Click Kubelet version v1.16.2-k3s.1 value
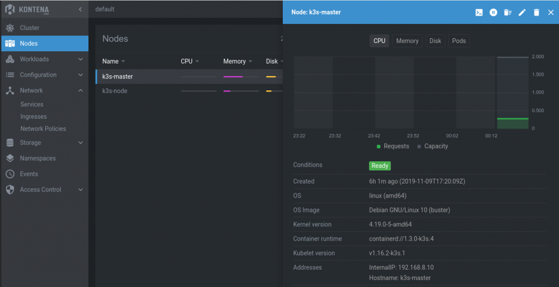 (x=387, y=253)
